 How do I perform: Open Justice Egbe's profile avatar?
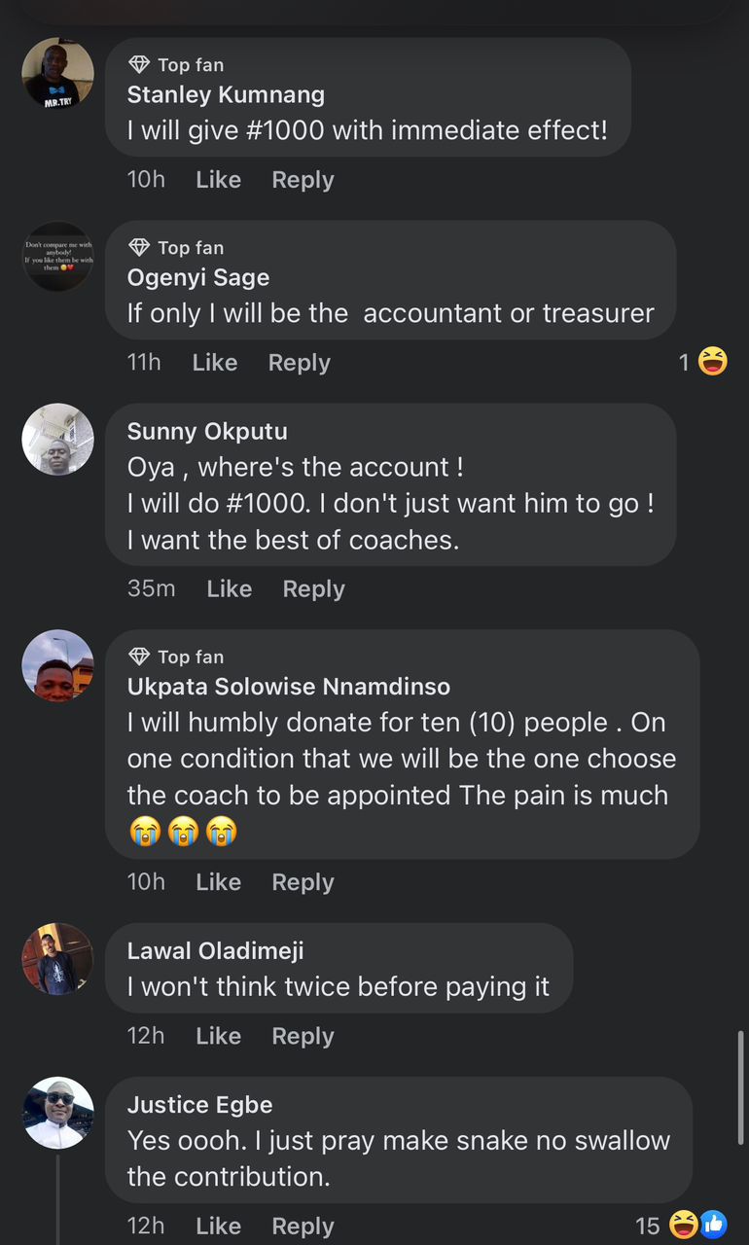[58, 1113]
